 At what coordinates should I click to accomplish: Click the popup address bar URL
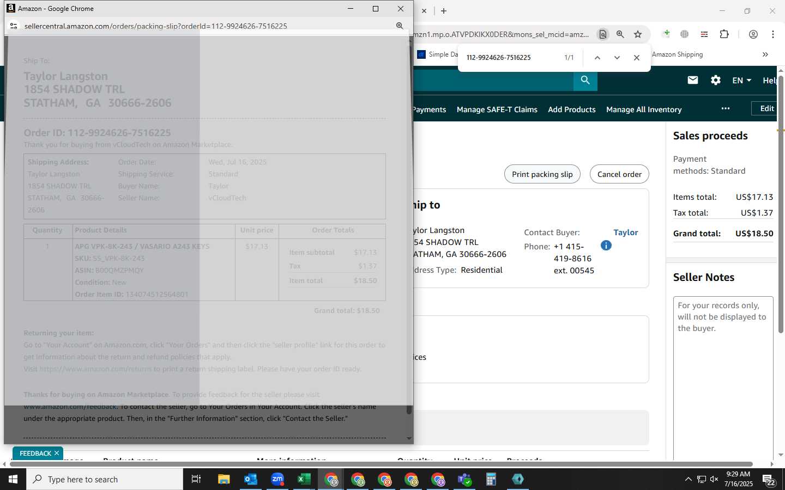tap(155, 26)
